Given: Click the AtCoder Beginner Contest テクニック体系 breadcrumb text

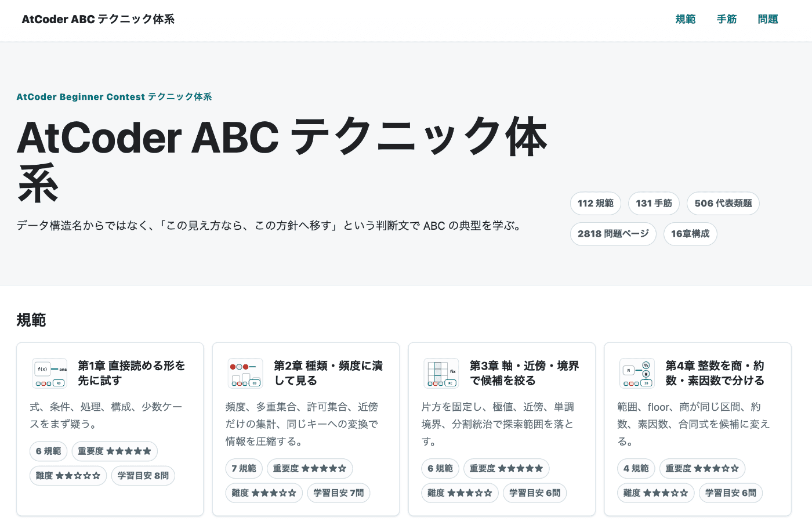Looking at the screenshot, I should click(114, 97).
